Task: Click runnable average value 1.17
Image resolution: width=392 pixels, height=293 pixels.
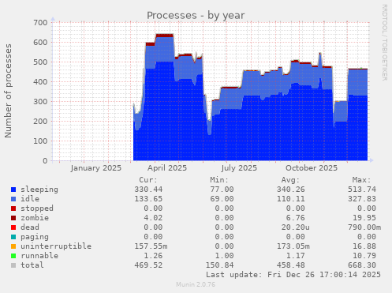Action: point(296,256)
